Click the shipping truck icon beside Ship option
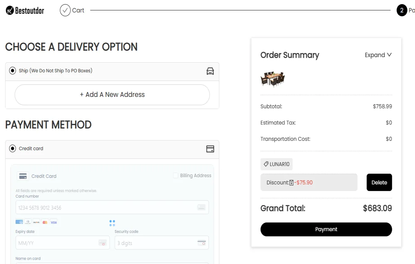415x264 pixels. [210, 70]
